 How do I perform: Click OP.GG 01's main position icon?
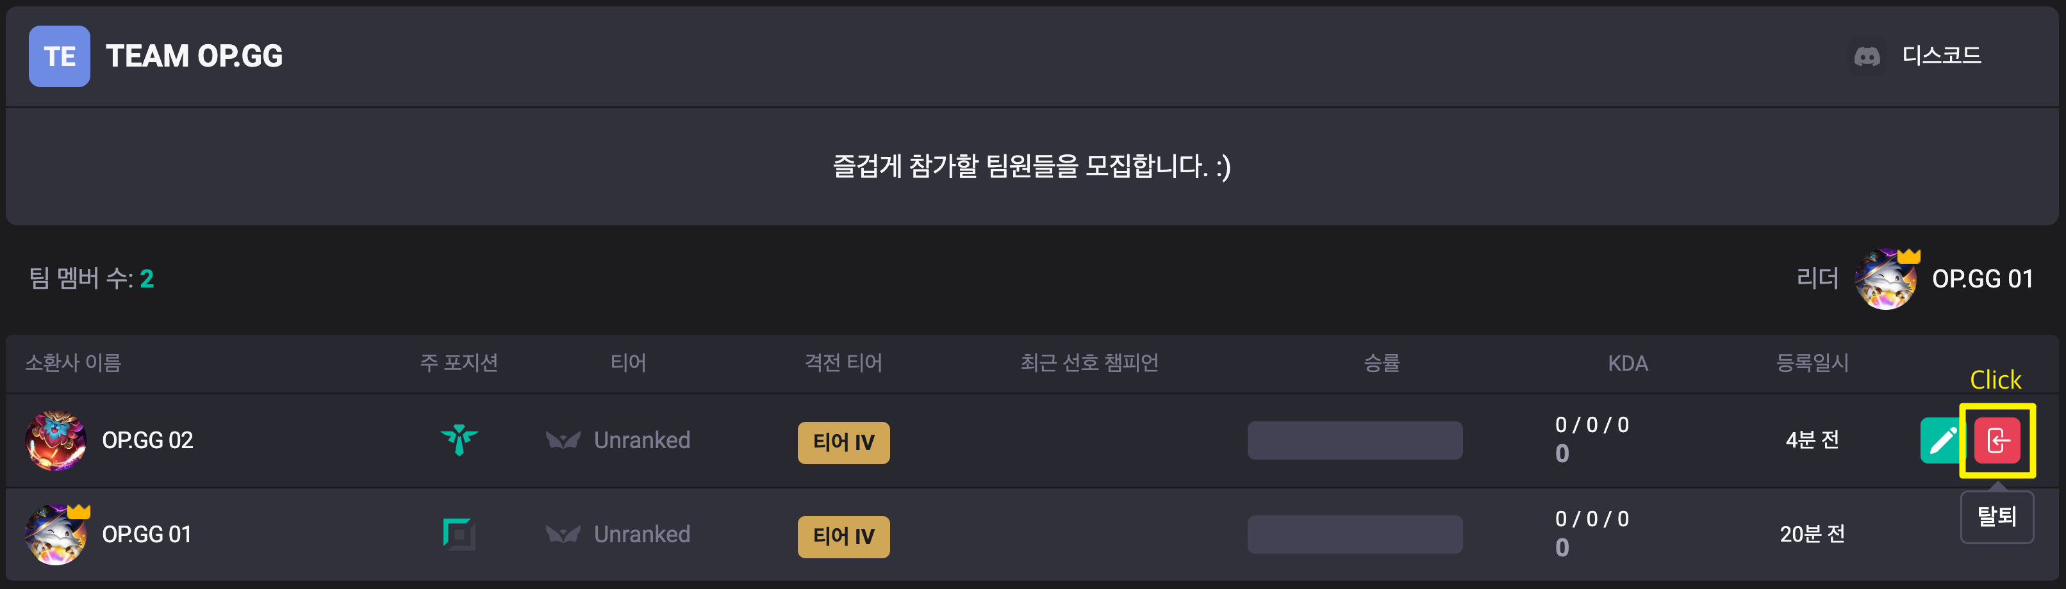(459, 534)
